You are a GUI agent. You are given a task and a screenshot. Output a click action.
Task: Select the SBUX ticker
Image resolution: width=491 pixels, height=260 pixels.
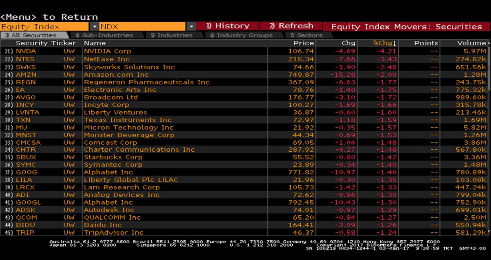[26, 157]
